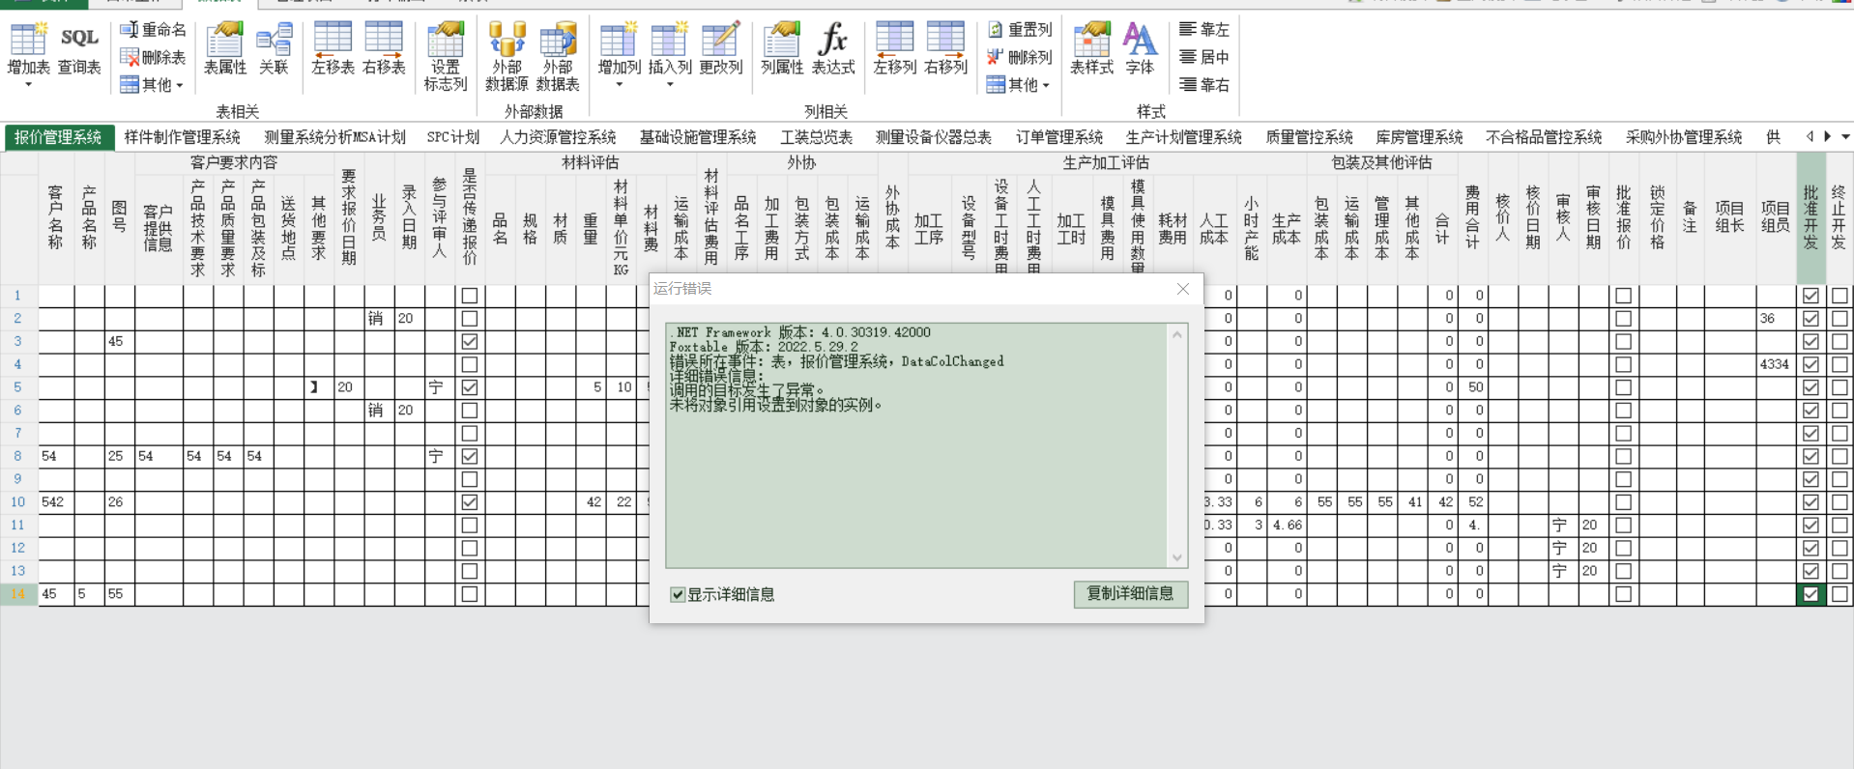The image size is (1854, 769).
Task: Click the SQL 查询表 icon
Action: [79, 48]
